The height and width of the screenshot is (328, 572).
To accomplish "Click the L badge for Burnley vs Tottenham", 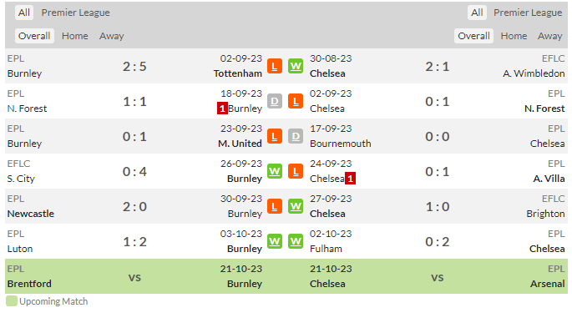I will 275,66.
